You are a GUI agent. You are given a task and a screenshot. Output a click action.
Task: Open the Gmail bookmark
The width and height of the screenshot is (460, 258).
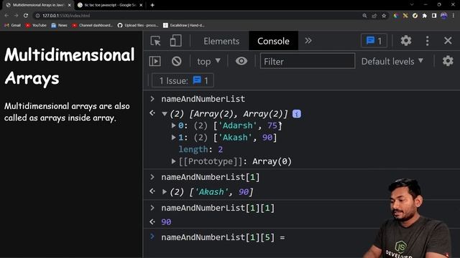click(x=13, y=26)
